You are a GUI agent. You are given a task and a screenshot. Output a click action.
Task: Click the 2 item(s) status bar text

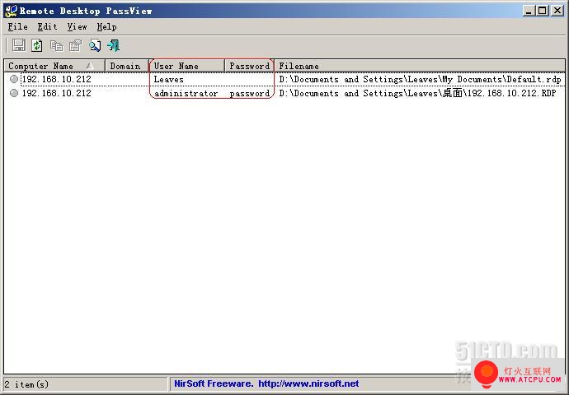[x=26, y=384]
